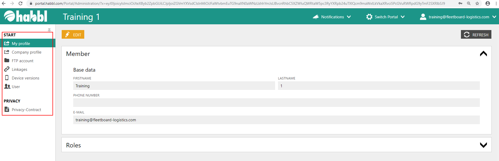Screen dimensions: 499x161
Task: Click the sidebar pin icon
Action: (49, 30)
